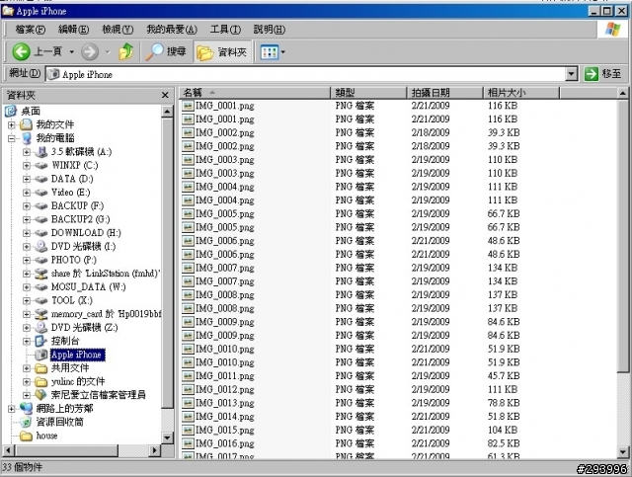Select the 3.5 軟碟機 (A:) drive icon
Viewport: 632px width, 477px height.
pyautogui.click(x=40, y=152)
